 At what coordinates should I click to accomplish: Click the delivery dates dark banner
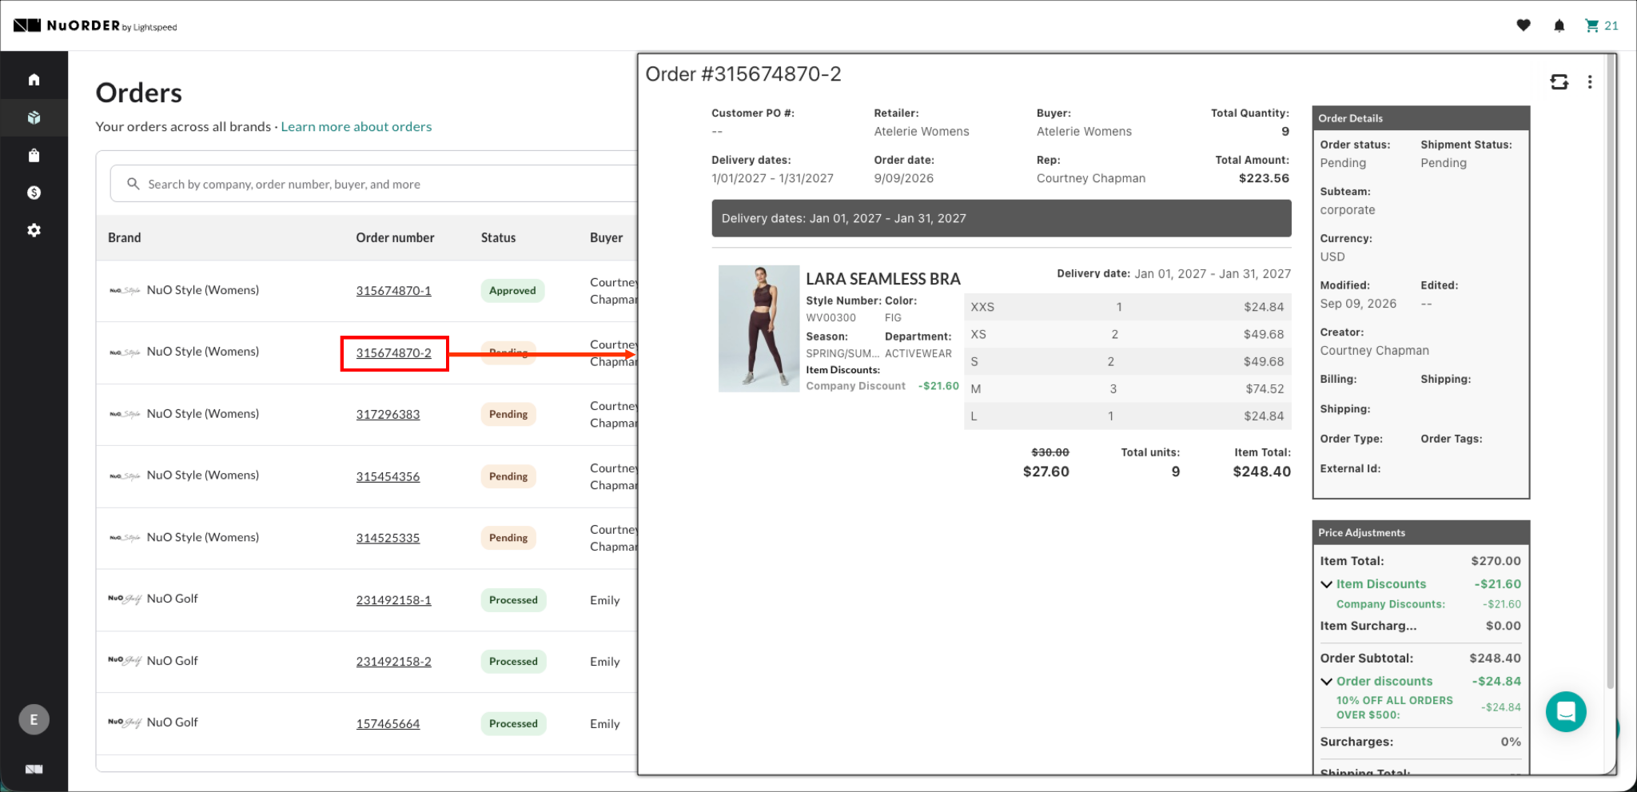click(1001, 218)
